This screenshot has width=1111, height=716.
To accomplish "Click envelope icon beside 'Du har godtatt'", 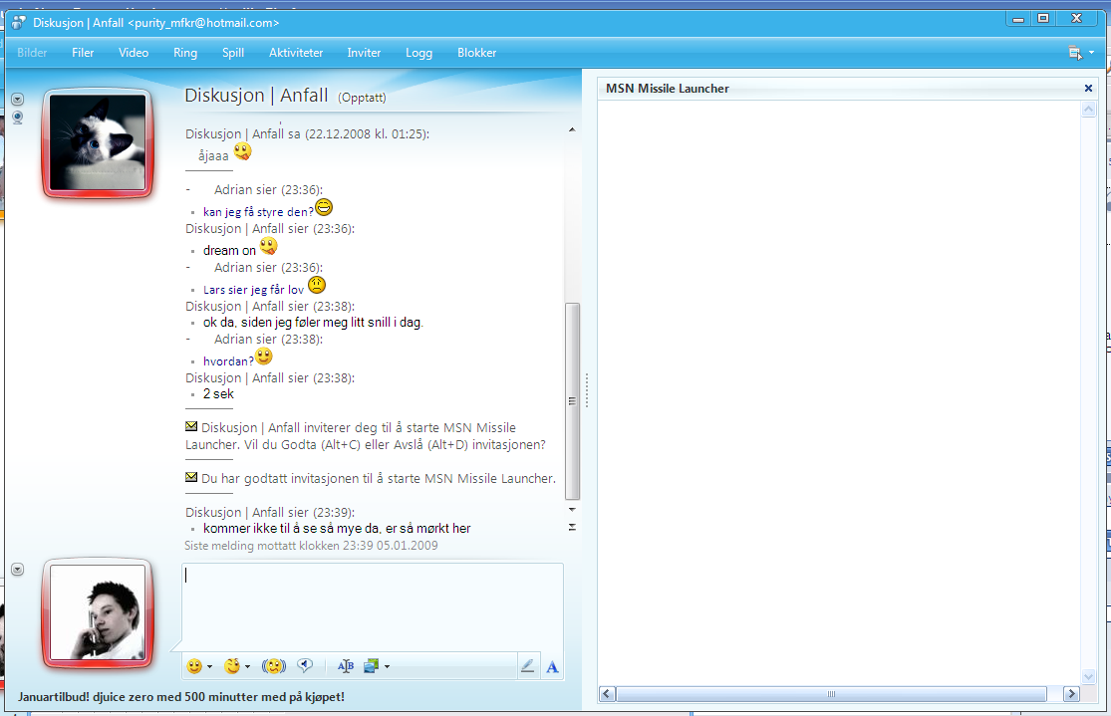I will 191,477.
